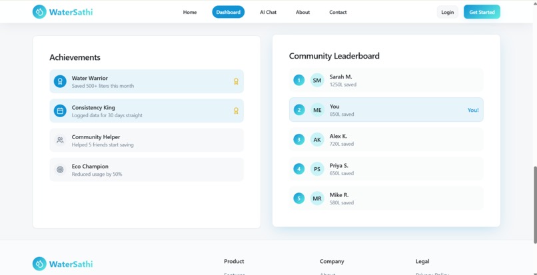Viewport: 537px width, 275px height.
Task: Click the Alex K. leaderboard name
Action: [x=338, y=136]
